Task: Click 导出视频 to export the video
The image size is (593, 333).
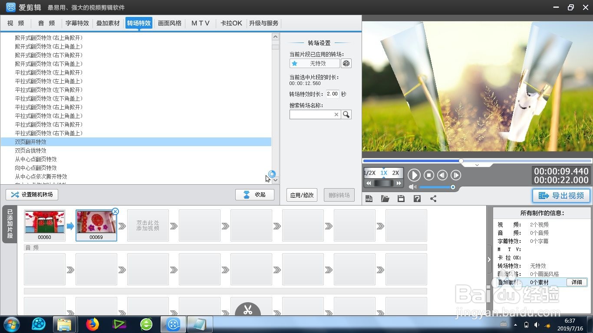Action: tap(561, 196)
